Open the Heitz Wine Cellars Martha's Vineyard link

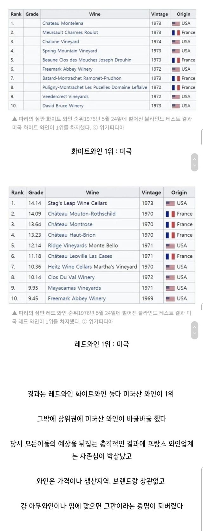[92, 267]
